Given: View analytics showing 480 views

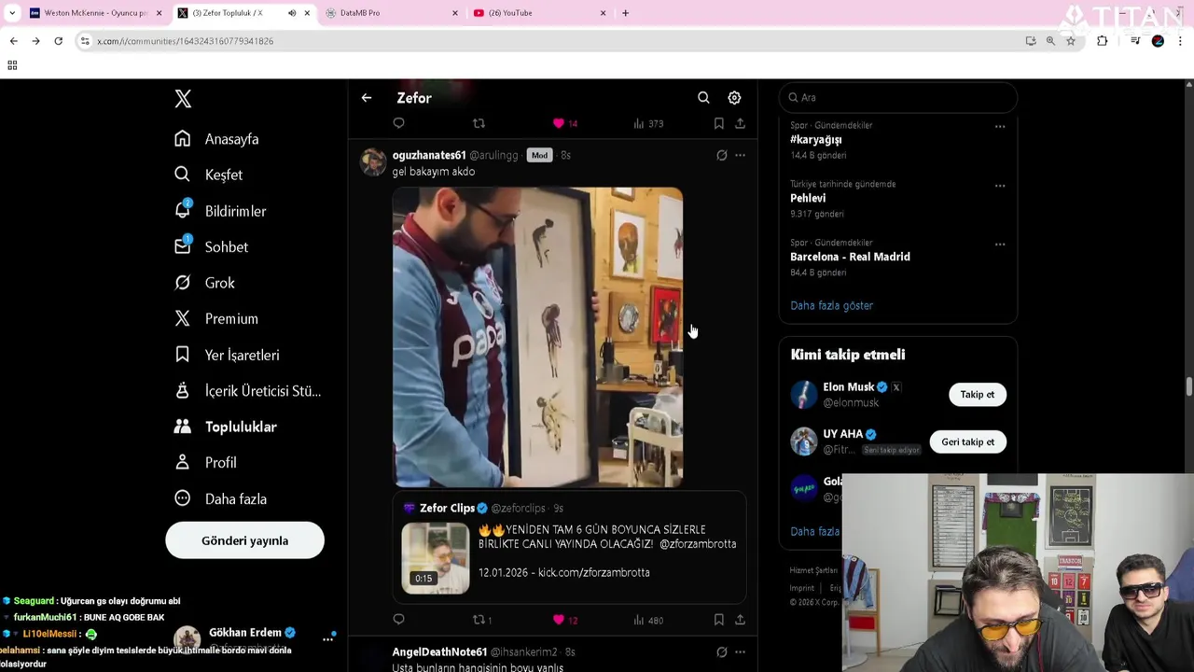Looking at the screenshot, I should [x=647, y=620].
